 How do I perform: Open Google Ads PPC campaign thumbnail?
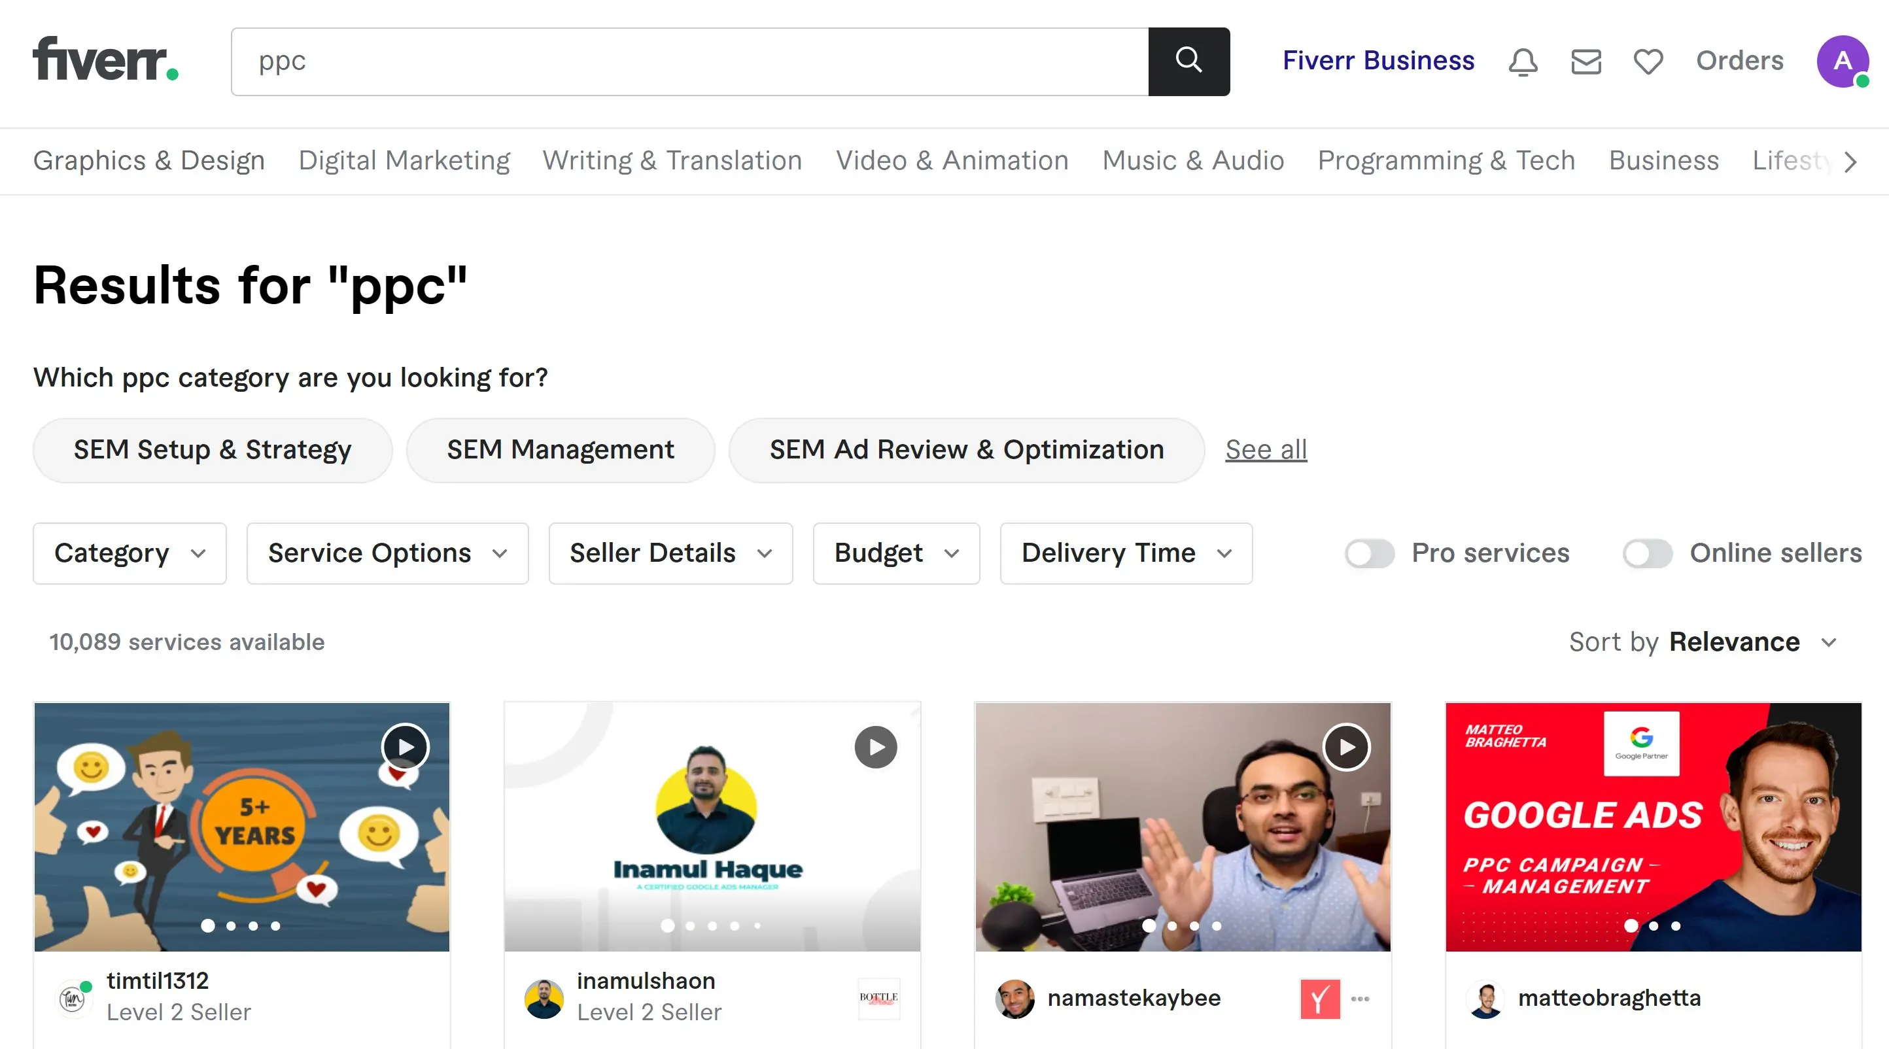click(1654, 827)
